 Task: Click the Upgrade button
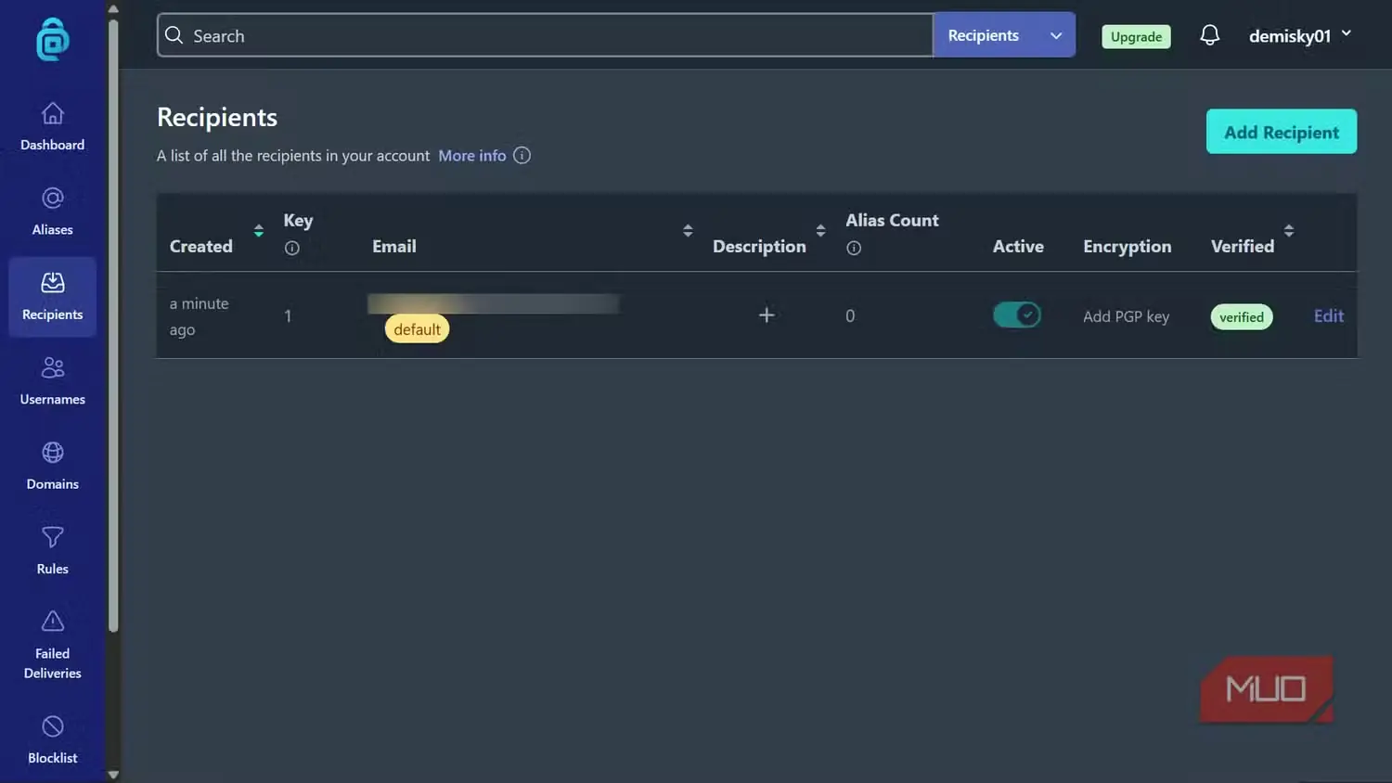[x=1136, y=36]
